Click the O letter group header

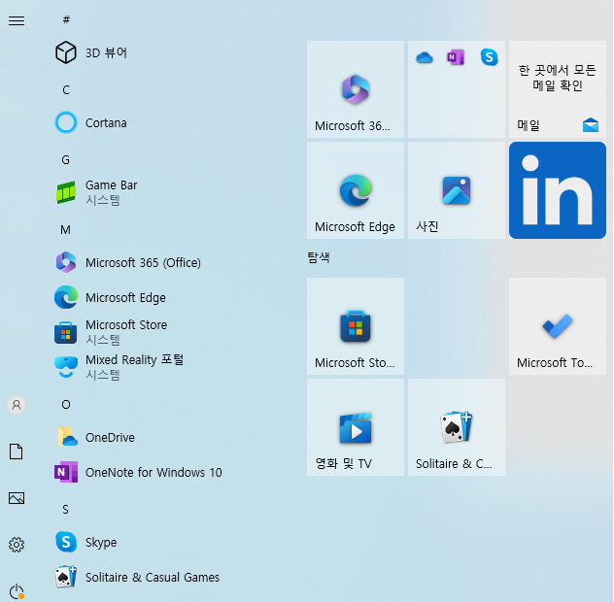pyautogui.click(x=66, y=404)
